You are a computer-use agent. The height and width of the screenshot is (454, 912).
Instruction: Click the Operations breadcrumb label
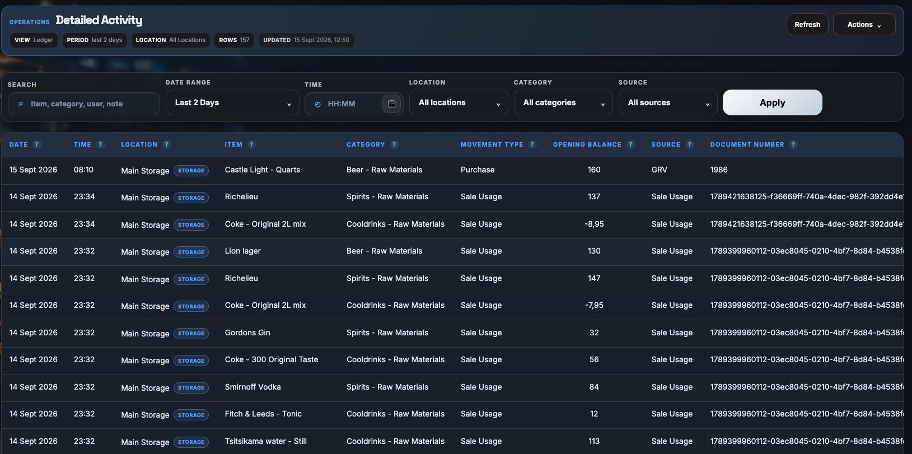click(x=30, y=22)
